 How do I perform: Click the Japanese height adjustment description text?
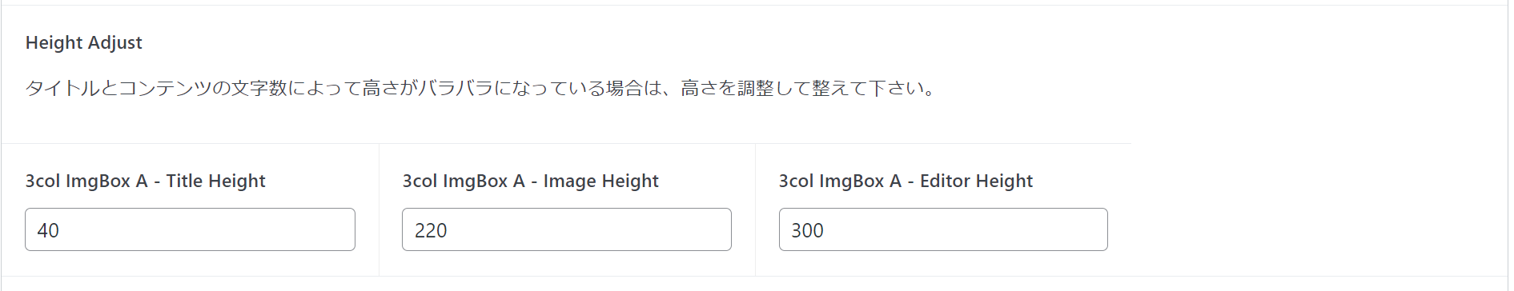(481, 88)
